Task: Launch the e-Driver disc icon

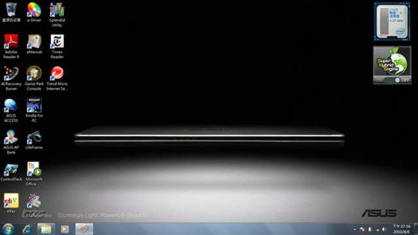Action: pyautogui.click(x=34, y=12)
